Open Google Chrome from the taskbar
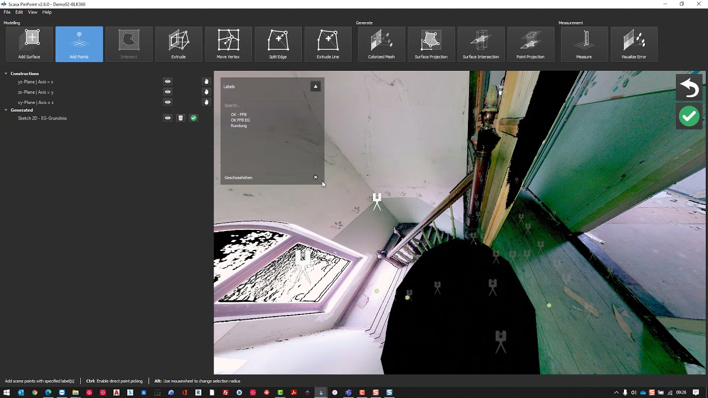This screenshot has height=398, width=708. tap(34, 392)
